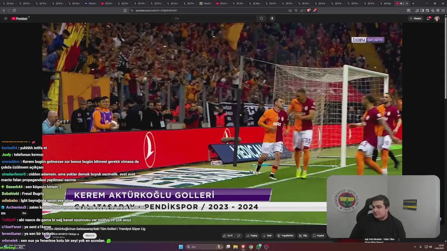447x251 pixels.
Task: Click the Kaydet save button
Action: (x=318, y=236)
